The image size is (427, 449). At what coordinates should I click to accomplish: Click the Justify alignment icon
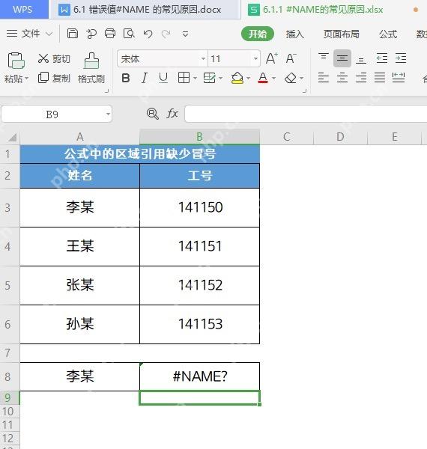pos(380,77)
